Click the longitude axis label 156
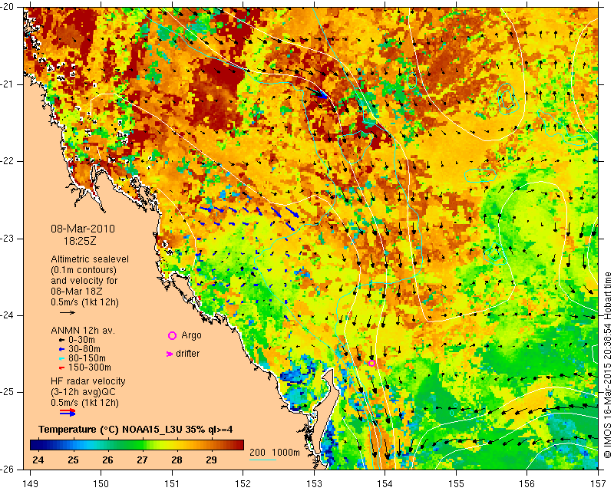Image resolution: width=614 pixels, height=491 pixels. tap(527, 484)
